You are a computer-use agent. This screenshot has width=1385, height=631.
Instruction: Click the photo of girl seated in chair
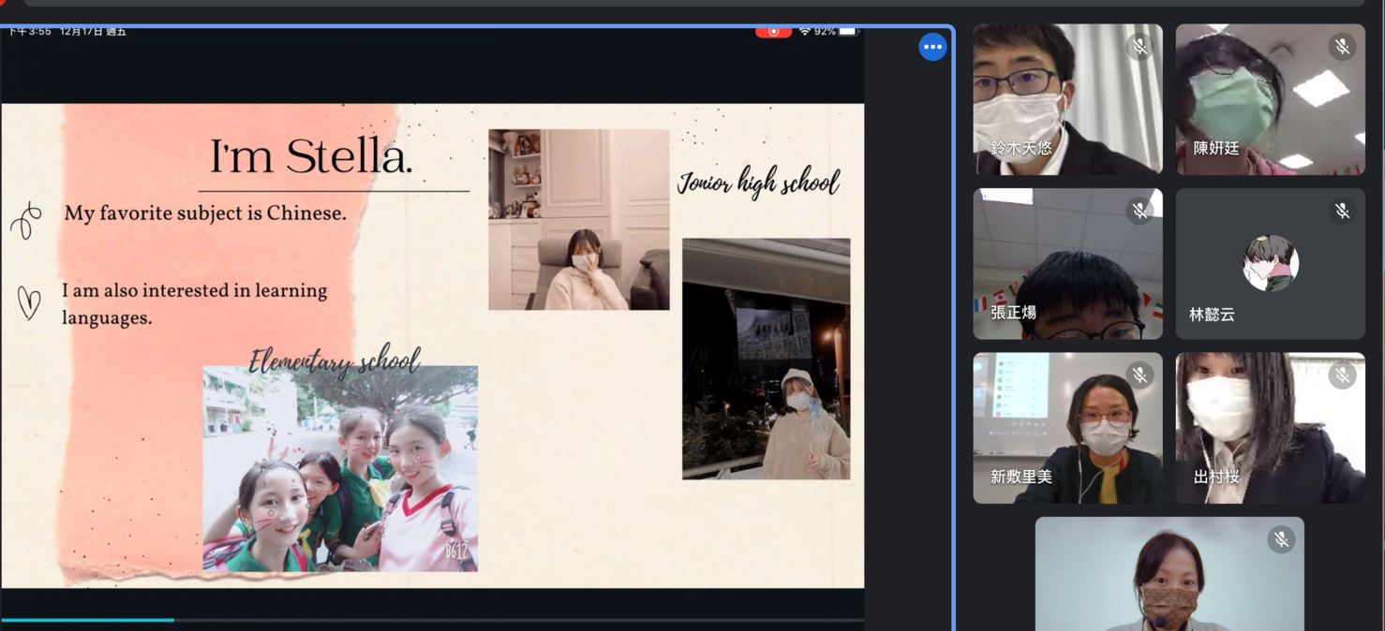pyautogui.click(x=579, y=220)
